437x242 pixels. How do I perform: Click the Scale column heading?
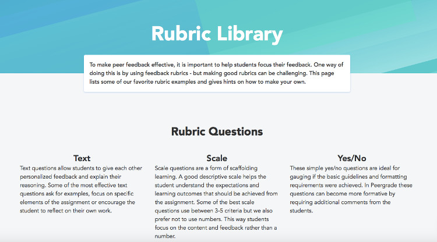[x=217, y=158]
